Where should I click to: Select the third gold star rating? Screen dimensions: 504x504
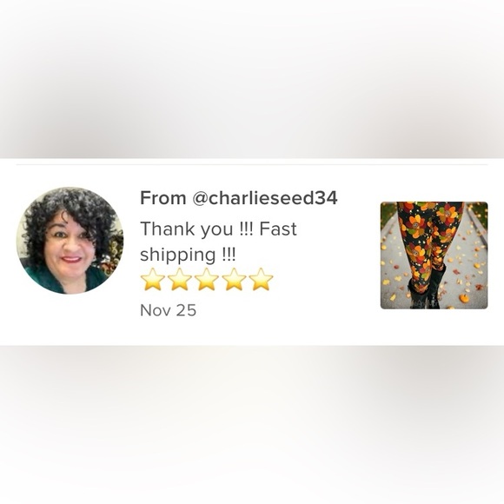[x=207, y=279]
